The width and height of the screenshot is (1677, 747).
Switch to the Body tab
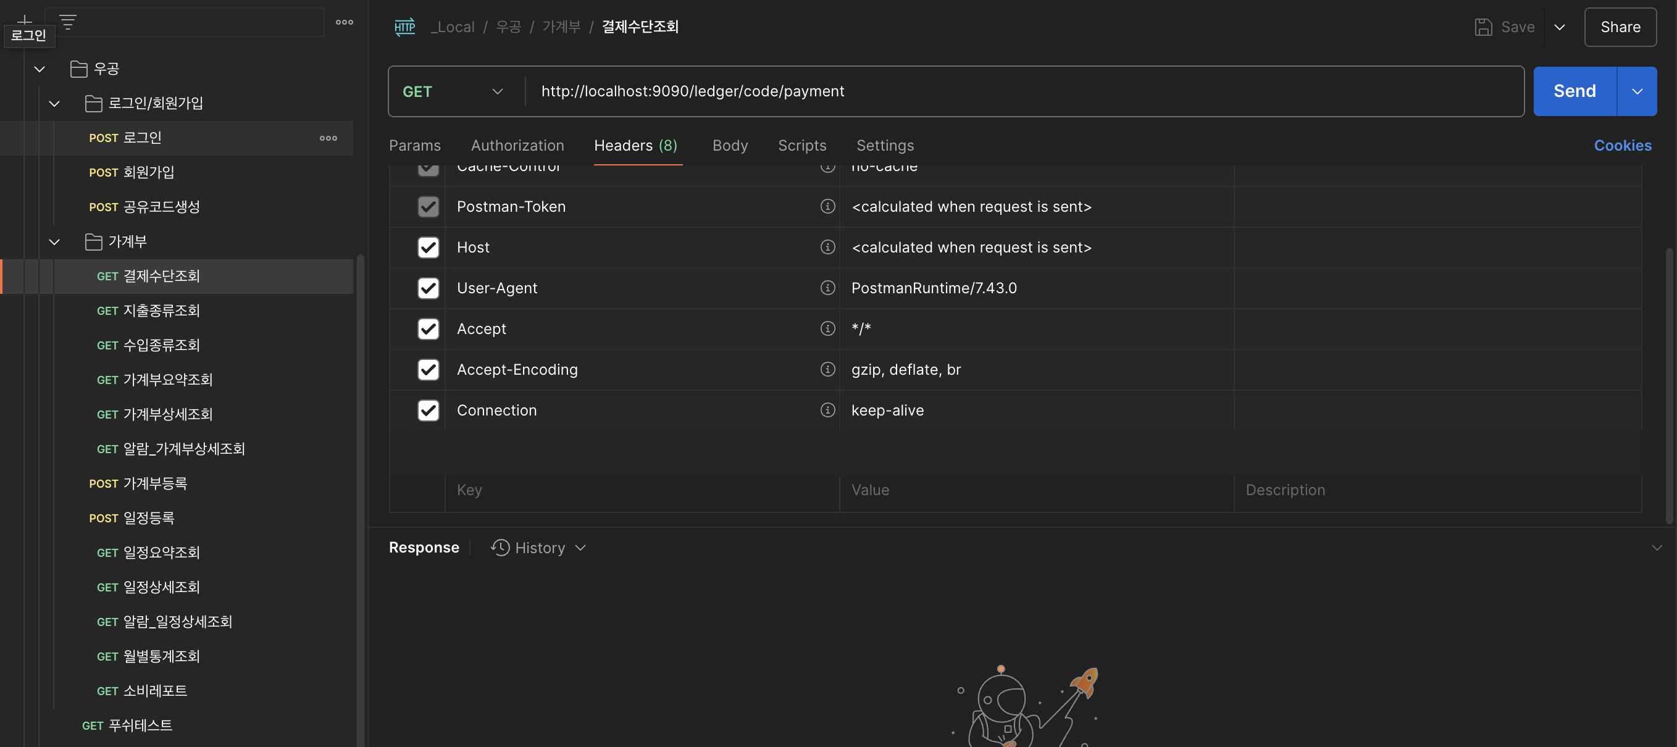pyautogui.click(x=730, y=146)
